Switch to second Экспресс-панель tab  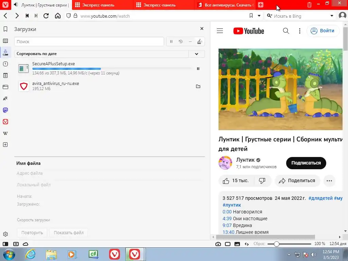164,5
